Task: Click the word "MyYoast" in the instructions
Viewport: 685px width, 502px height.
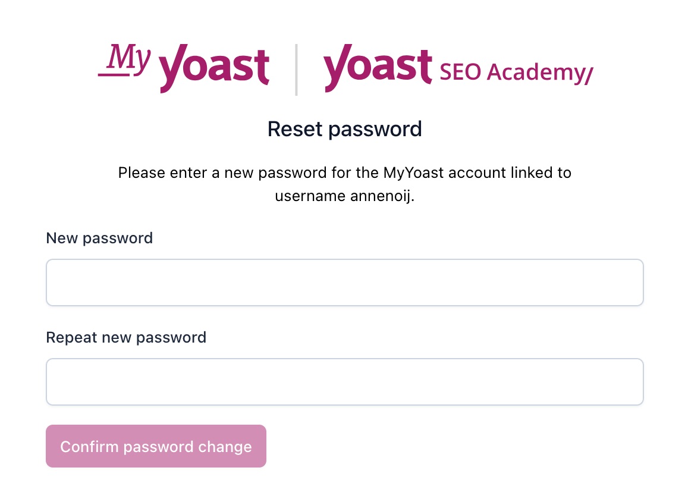Action: click(414, 172)
